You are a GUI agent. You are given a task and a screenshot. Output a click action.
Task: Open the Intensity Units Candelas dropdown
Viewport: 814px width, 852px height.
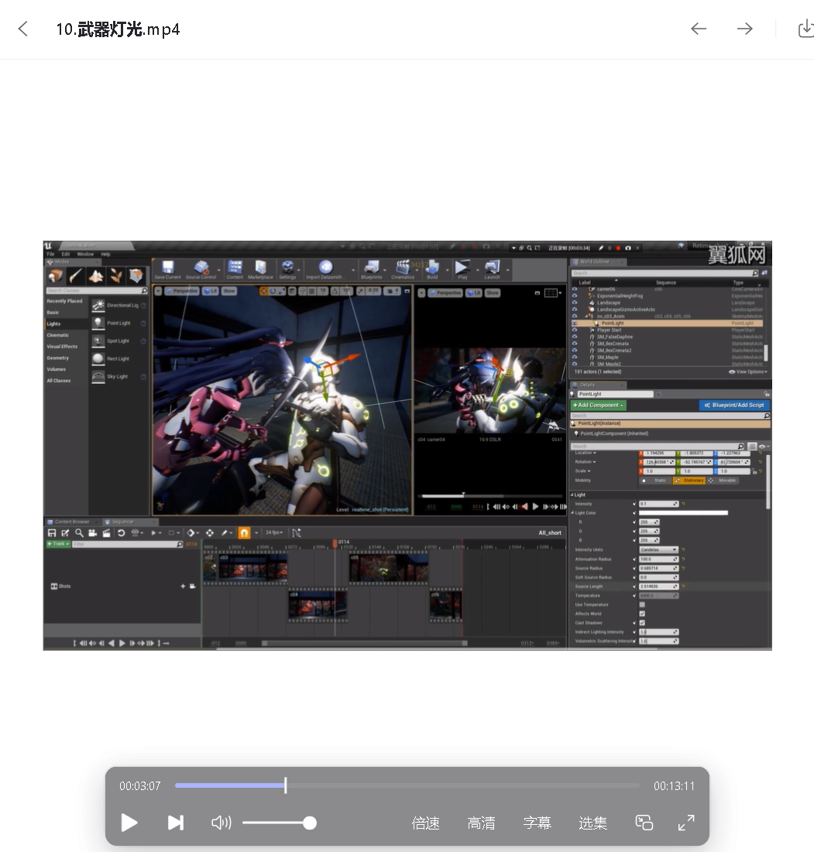pos(658,550)
